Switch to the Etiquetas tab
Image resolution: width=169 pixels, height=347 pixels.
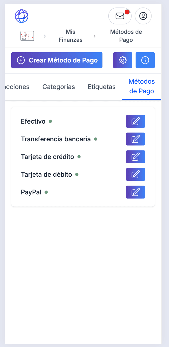click(x=102, y=87)
